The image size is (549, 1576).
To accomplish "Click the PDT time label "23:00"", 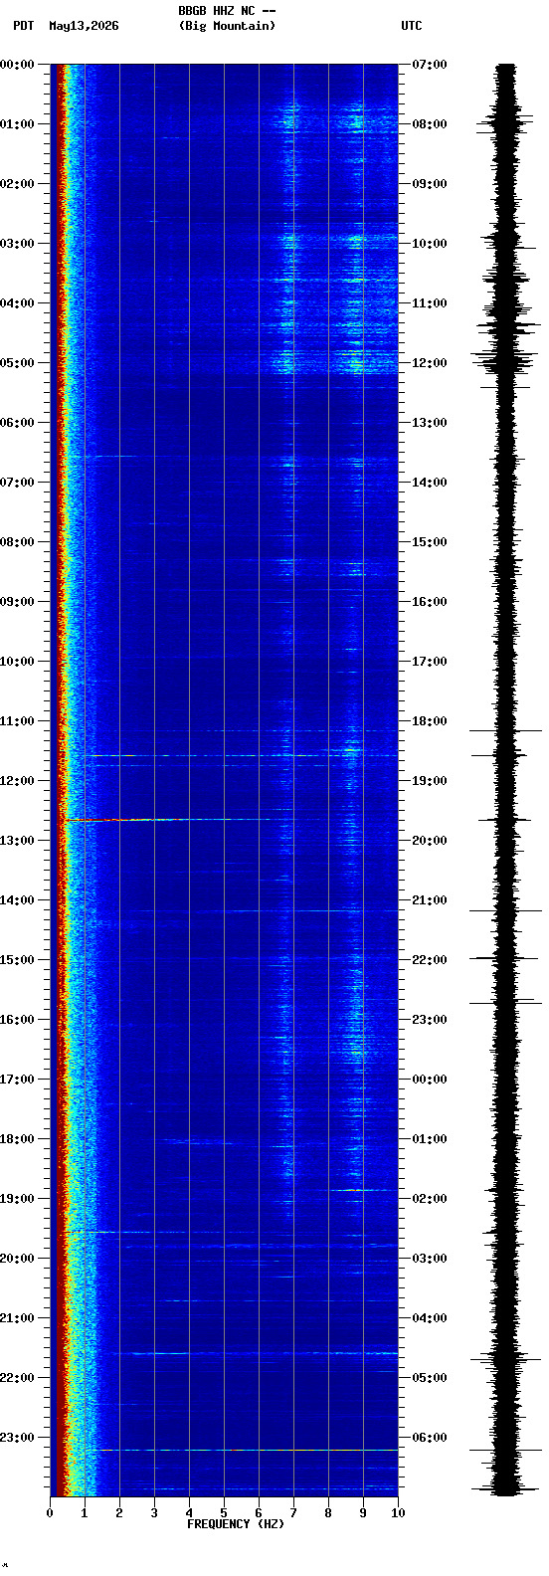I will (x=18, y=1438).
